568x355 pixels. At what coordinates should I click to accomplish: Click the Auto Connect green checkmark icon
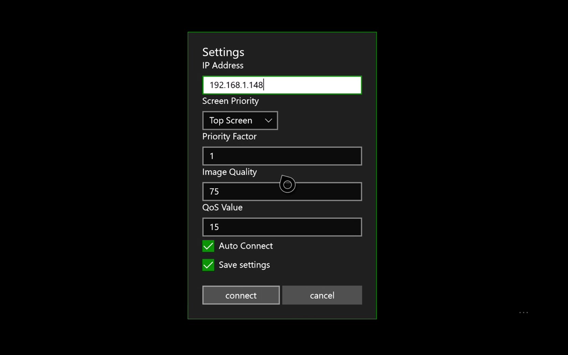pyautogui.click(x=208, y=246)
